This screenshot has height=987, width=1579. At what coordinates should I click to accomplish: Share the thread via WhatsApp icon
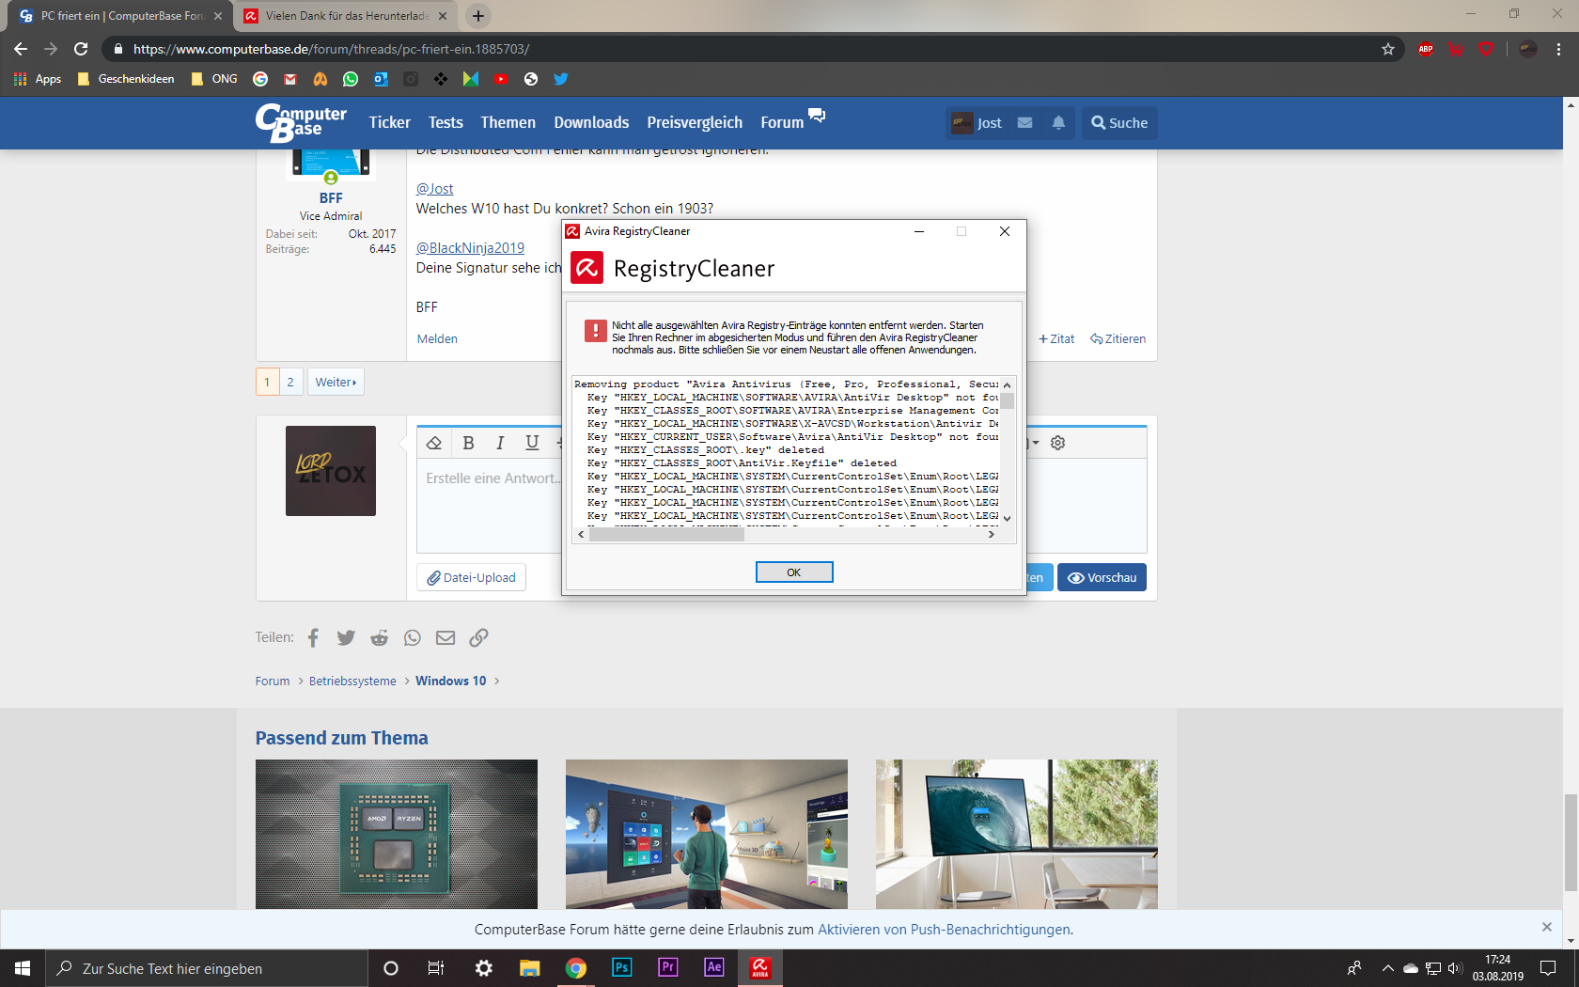tap(413, 637)
